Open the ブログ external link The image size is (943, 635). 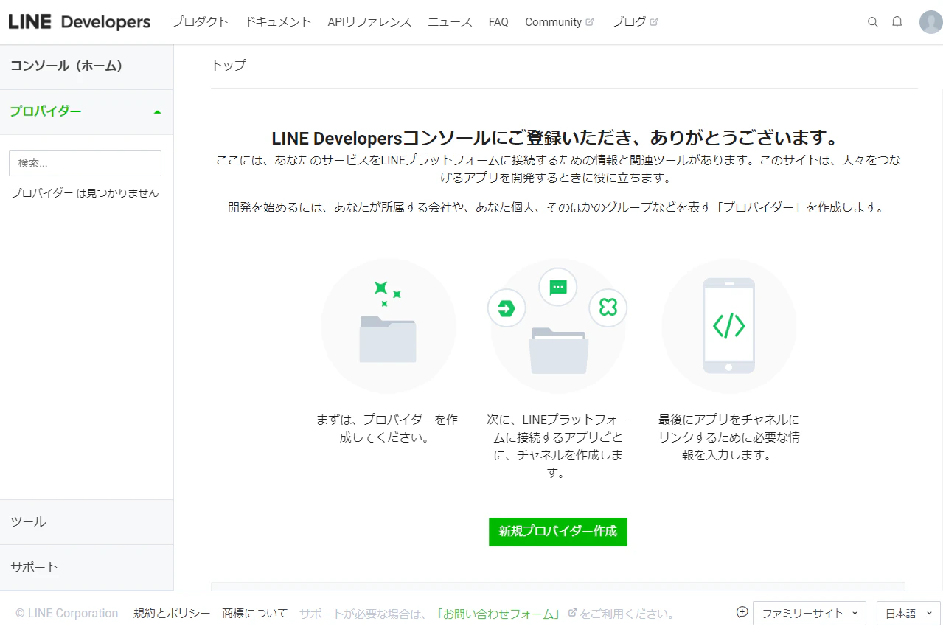coord(635,22)
